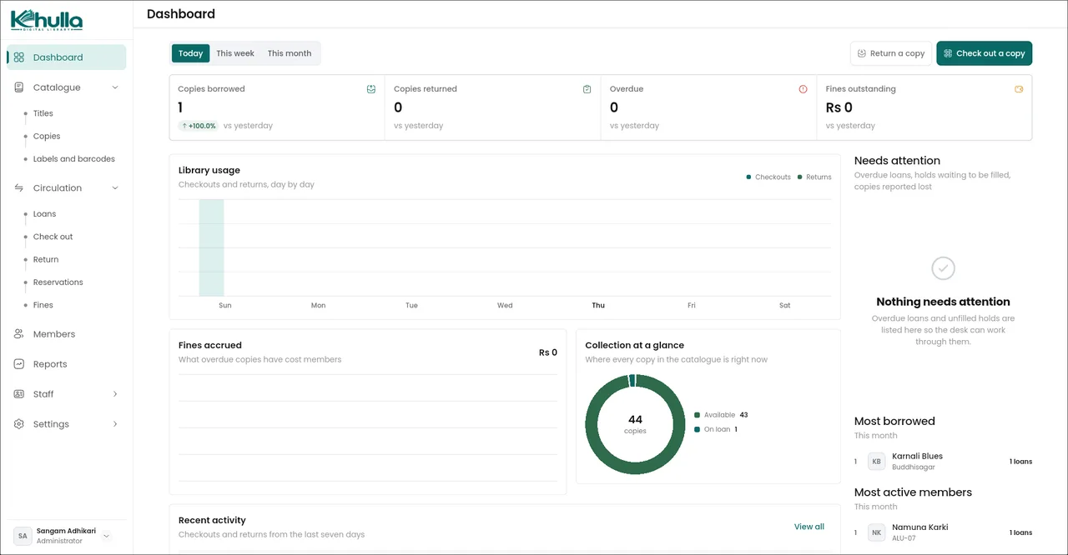Screen dimensions: 1068x555
Task: Open the Karnali Blues title
Action: (x=917, y=457)
